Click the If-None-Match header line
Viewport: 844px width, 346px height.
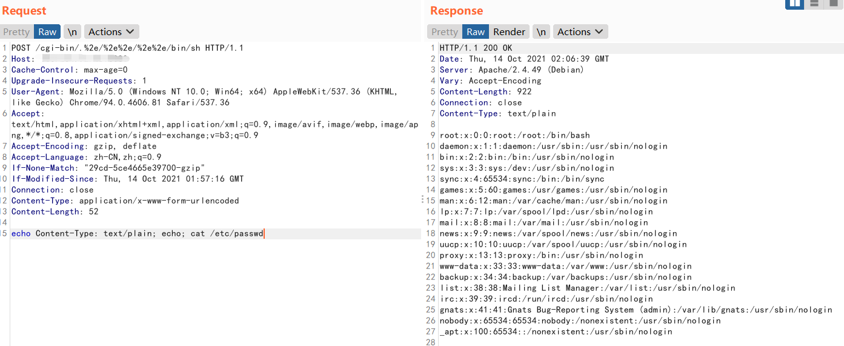pos(108,168)
